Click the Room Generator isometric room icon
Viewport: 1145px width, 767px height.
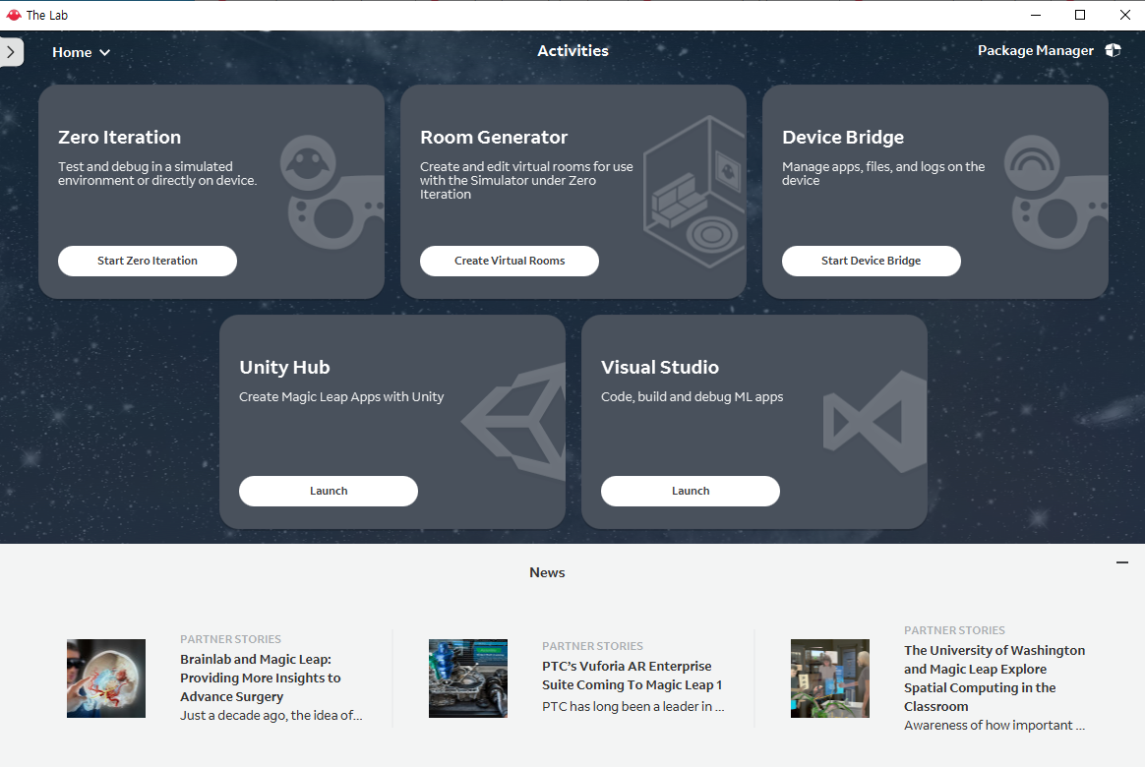coord(693,191)
